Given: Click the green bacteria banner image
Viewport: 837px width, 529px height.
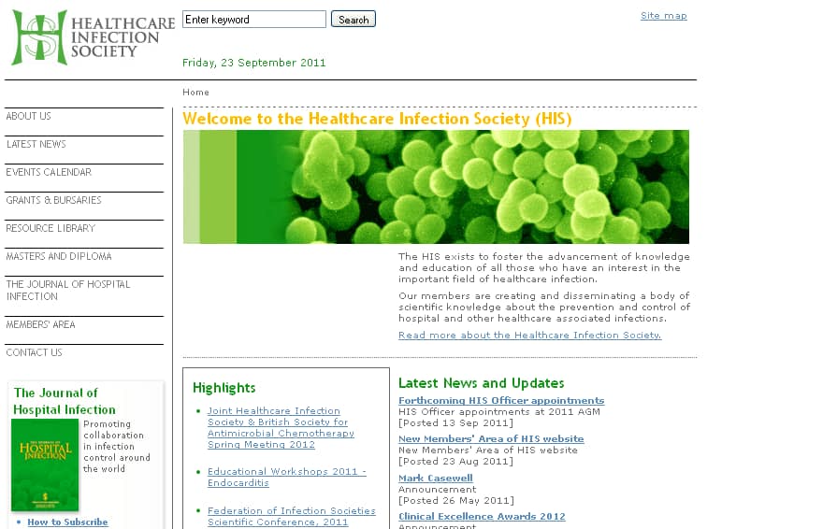Looking at the screenshot, I should coord(436,187).
